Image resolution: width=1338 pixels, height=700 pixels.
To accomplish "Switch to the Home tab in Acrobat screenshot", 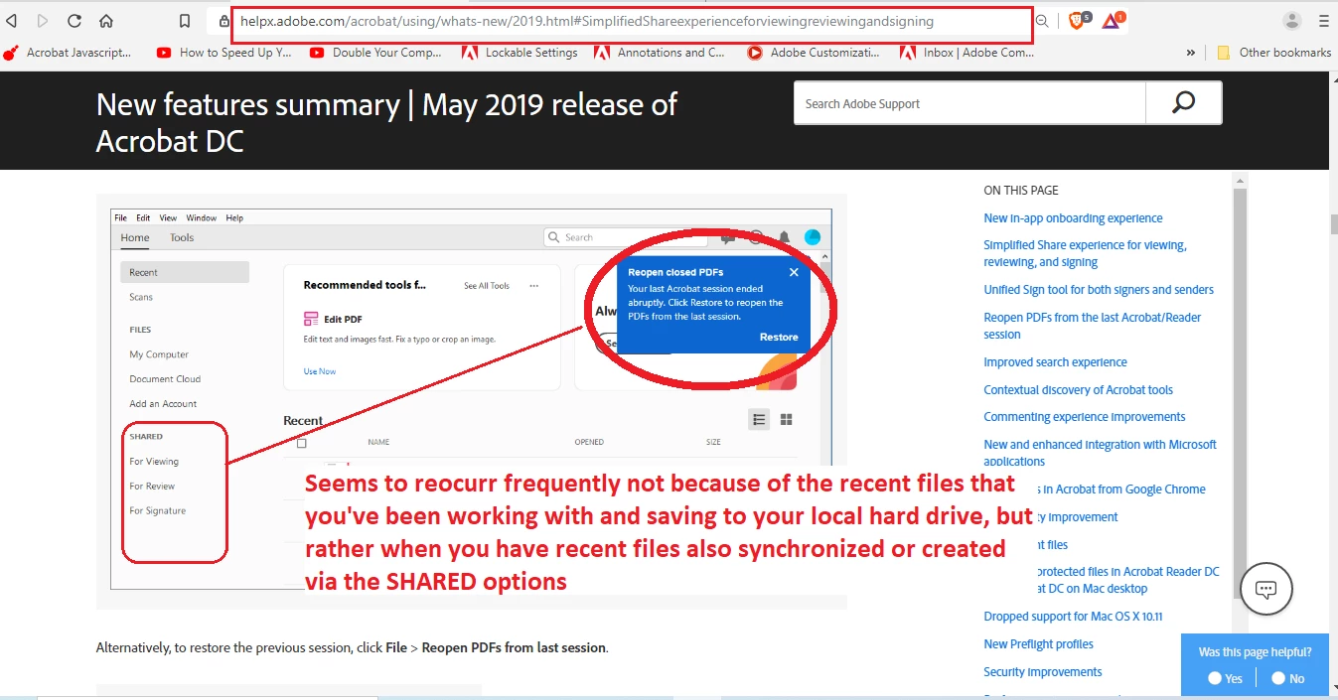I will pyautogui.click(x=135, y=238).
